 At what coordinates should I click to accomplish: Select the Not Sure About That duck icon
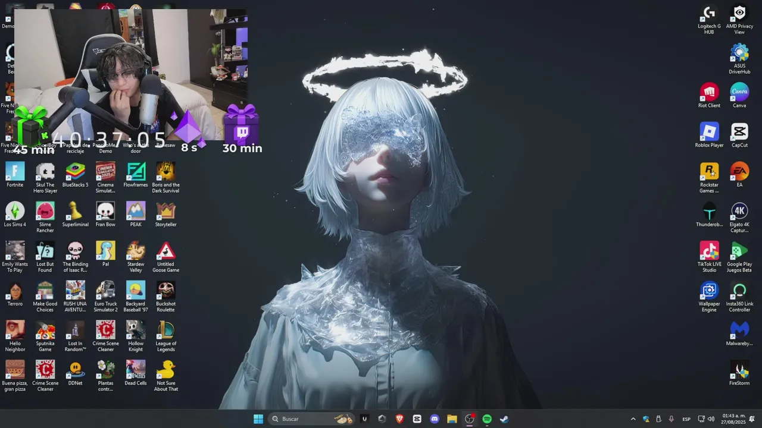165,376
